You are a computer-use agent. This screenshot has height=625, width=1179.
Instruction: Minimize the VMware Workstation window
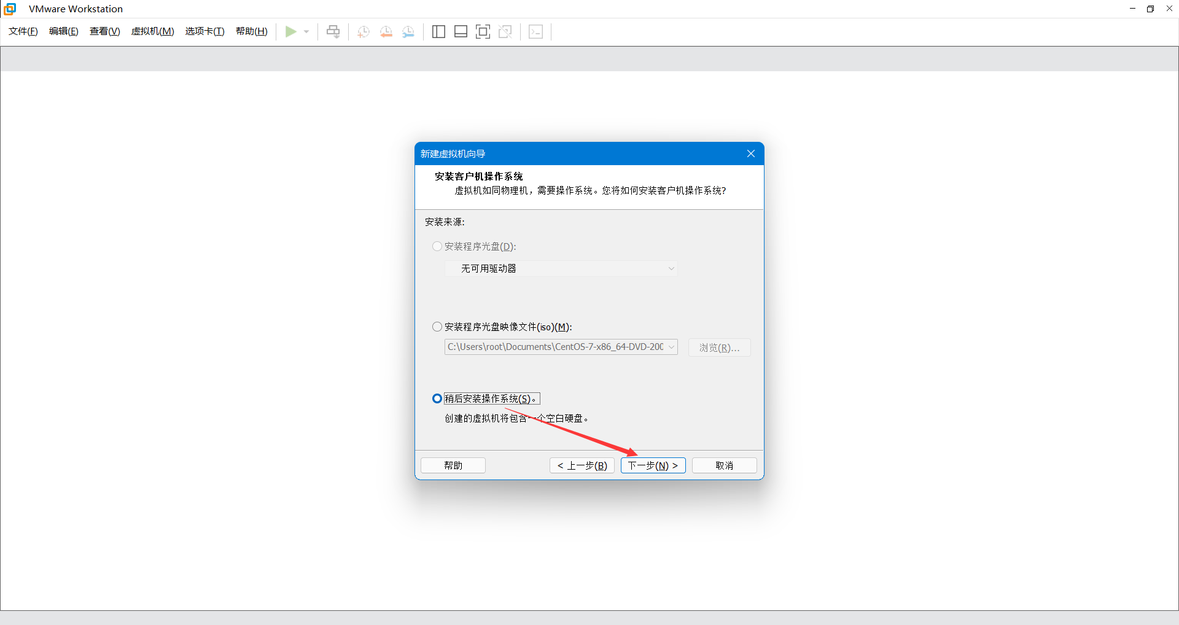click(x=1133, y=9)
